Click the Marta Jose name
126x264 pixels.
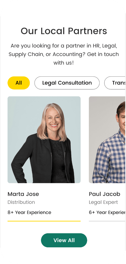(23, 194)
